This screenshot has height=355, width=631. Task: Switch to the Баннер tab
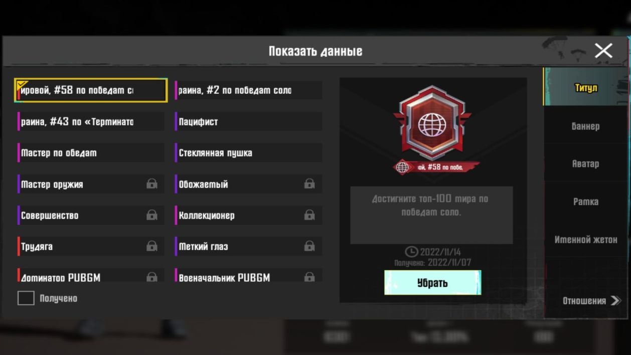coord(585,126)
